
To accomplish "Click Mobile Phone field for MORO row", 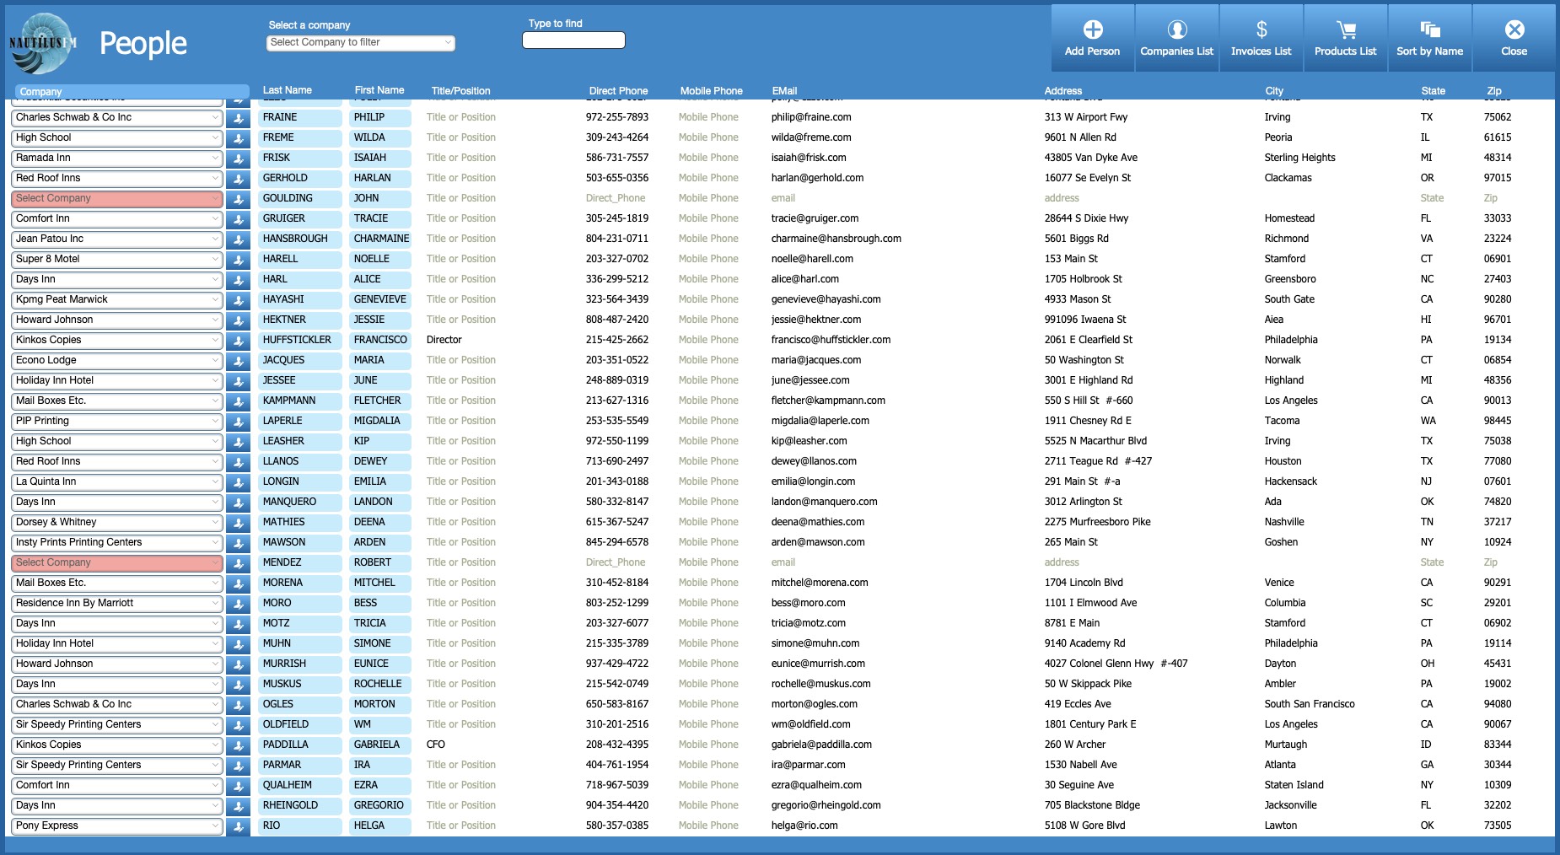I will [708, 603].
